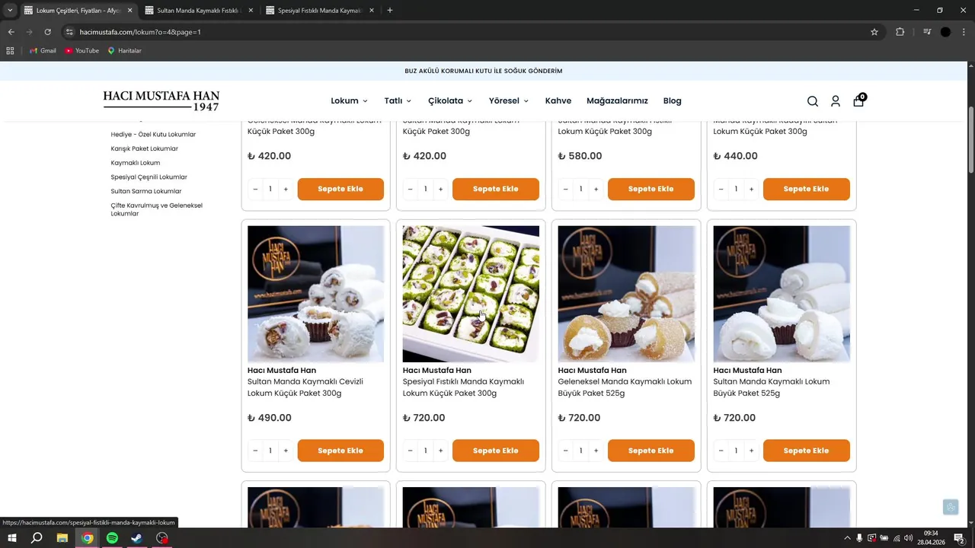Show hidden system tray icons

click(x=847, y=538)
